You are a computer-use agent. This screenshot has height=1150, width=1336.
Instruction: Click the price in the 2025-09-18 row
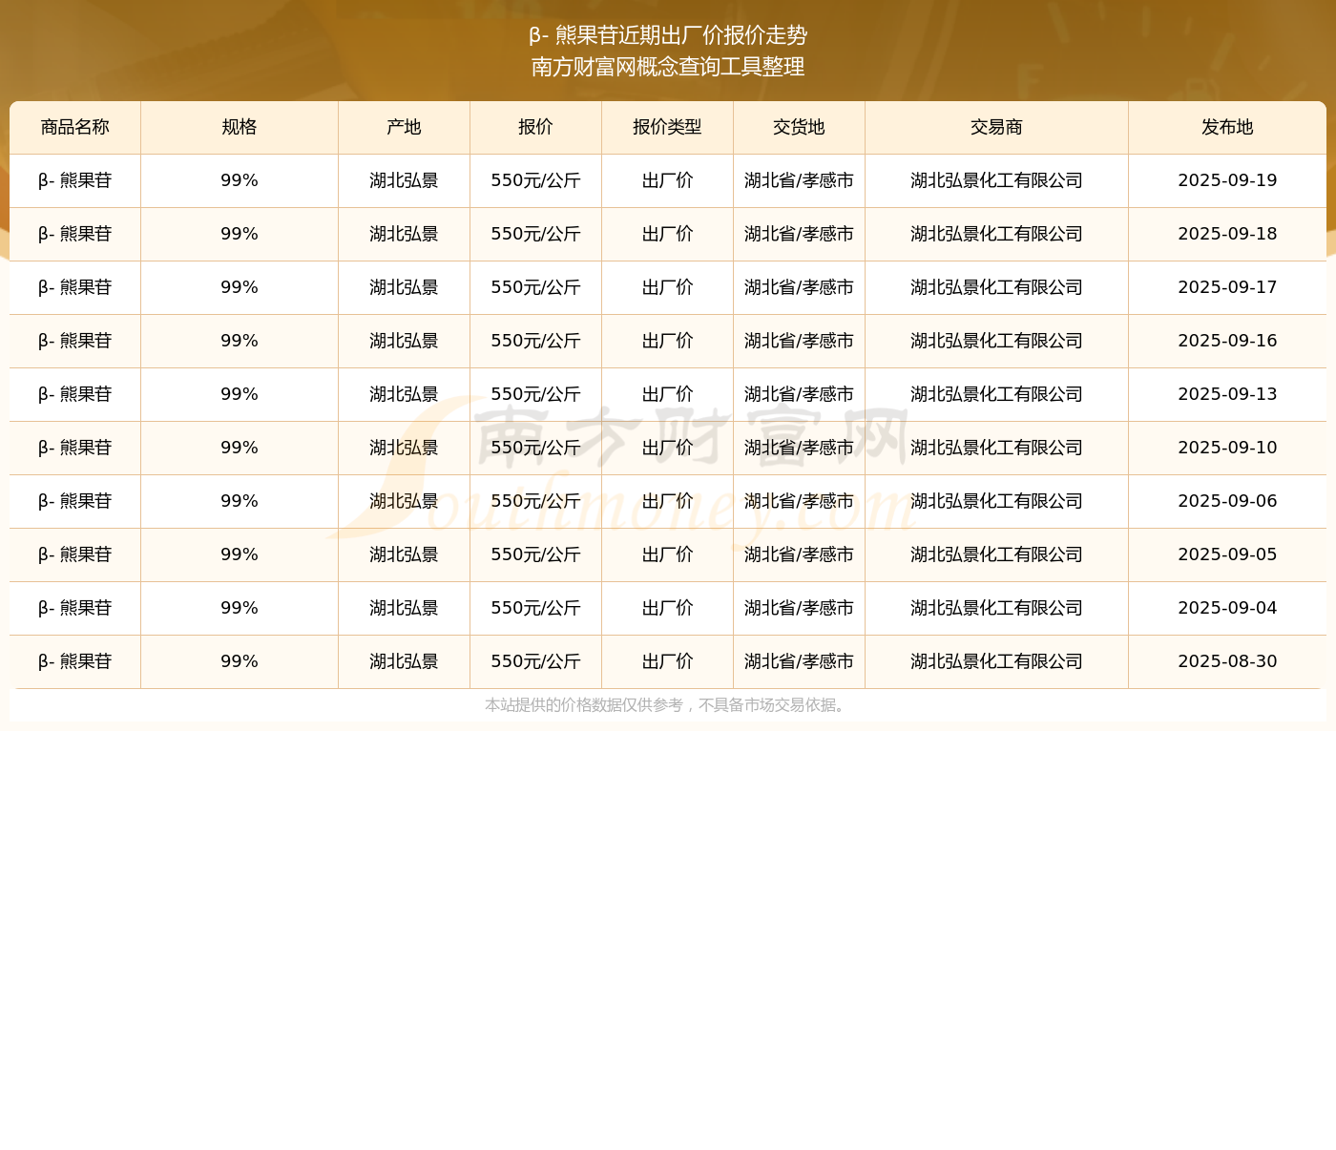[535, 234]
